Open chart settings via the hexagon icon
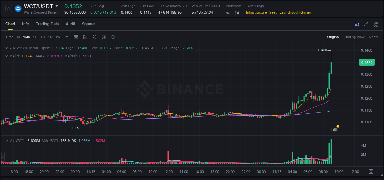This screenshot has height=180, width=384. pyautogui.click(x=113, y=37)
